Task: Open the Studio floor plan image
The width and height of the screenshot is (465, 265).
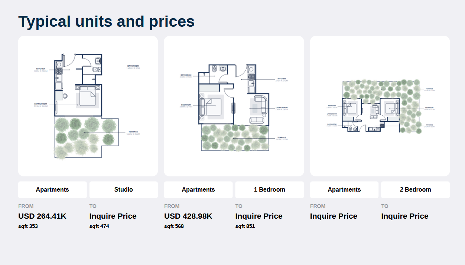Action: click(x=88, y=106)
